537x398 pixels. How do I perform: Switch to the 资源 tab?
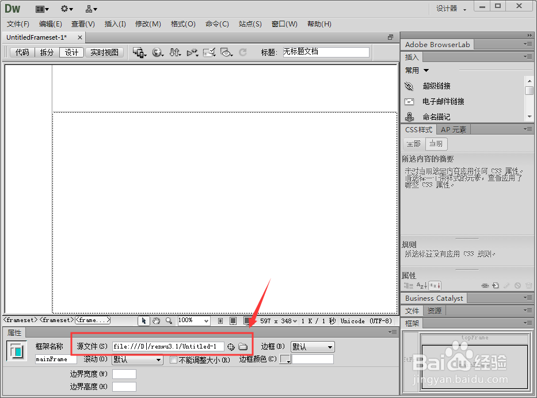[x=435, y=311]
